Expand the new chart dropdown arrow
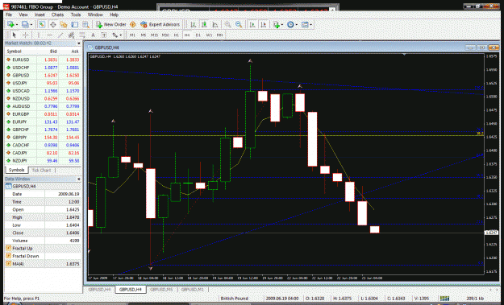The height and width of the screenshot is (305, 504). click(x=16, y=25)
